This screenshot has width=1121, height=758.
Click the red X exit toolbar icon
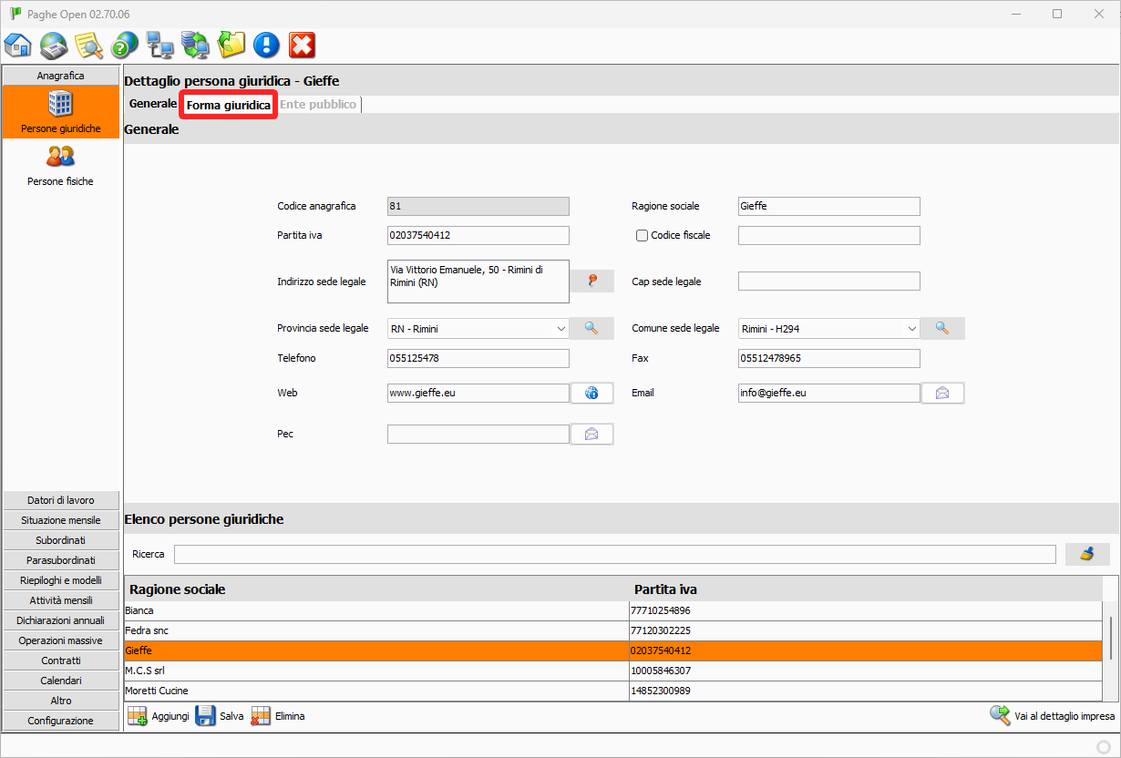click(302, 45)
